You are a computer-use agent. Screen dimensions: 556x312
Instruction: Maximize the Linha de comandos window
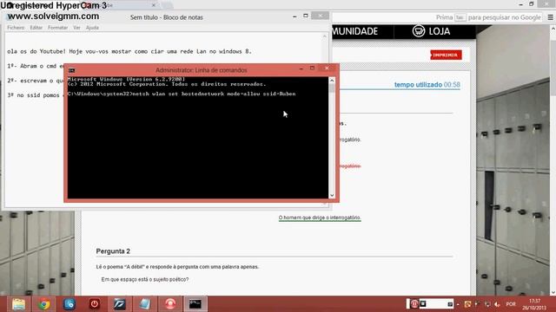point(312,68)
